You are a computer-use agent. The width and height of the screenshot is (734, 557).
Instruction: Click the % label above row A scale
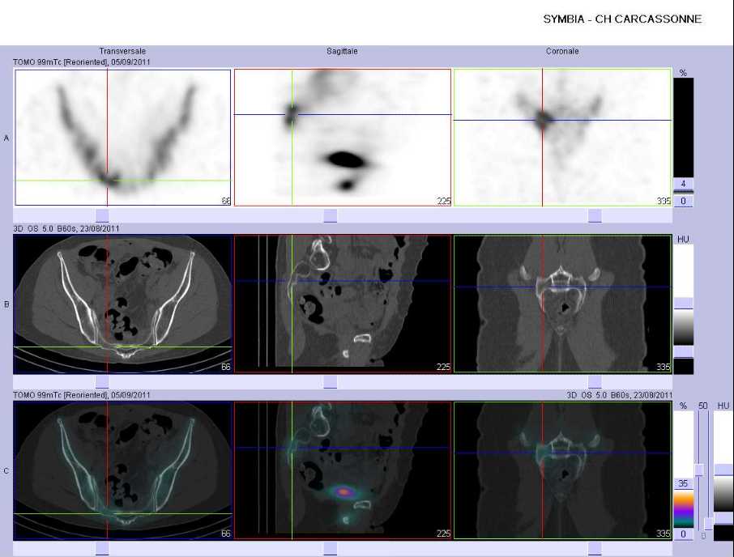click(683, 73)
